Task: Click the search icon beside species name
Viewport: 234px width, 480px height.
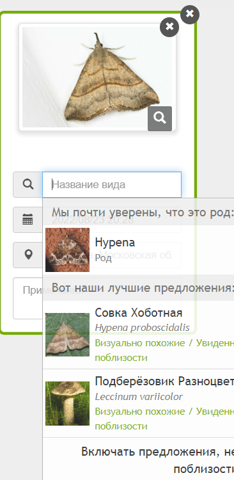Action: pyautogui.click(x=28, y=184)
